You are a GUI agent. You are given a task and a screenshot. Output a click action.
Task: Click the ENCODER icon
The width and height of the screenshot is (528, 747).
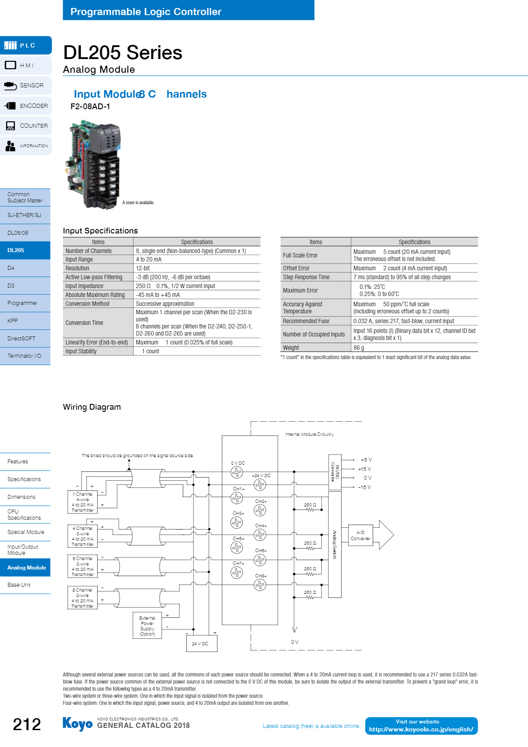[x=10, y=106]
